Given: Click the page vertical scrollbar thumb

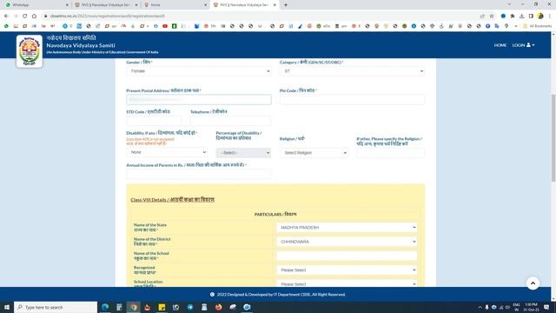Looking at the screenshot, I should (x=553, y=138).
